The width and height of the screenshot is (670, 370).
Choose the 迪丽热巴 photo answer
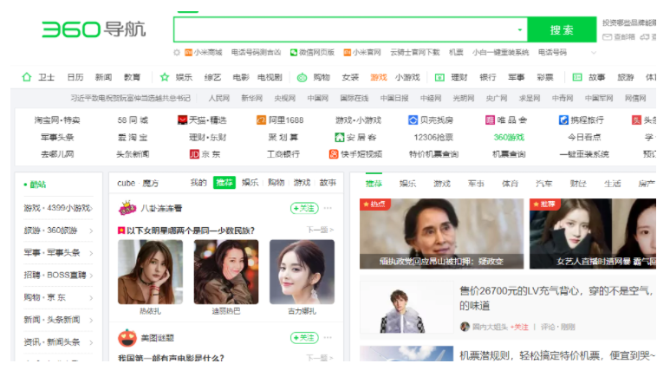[226, 272]
